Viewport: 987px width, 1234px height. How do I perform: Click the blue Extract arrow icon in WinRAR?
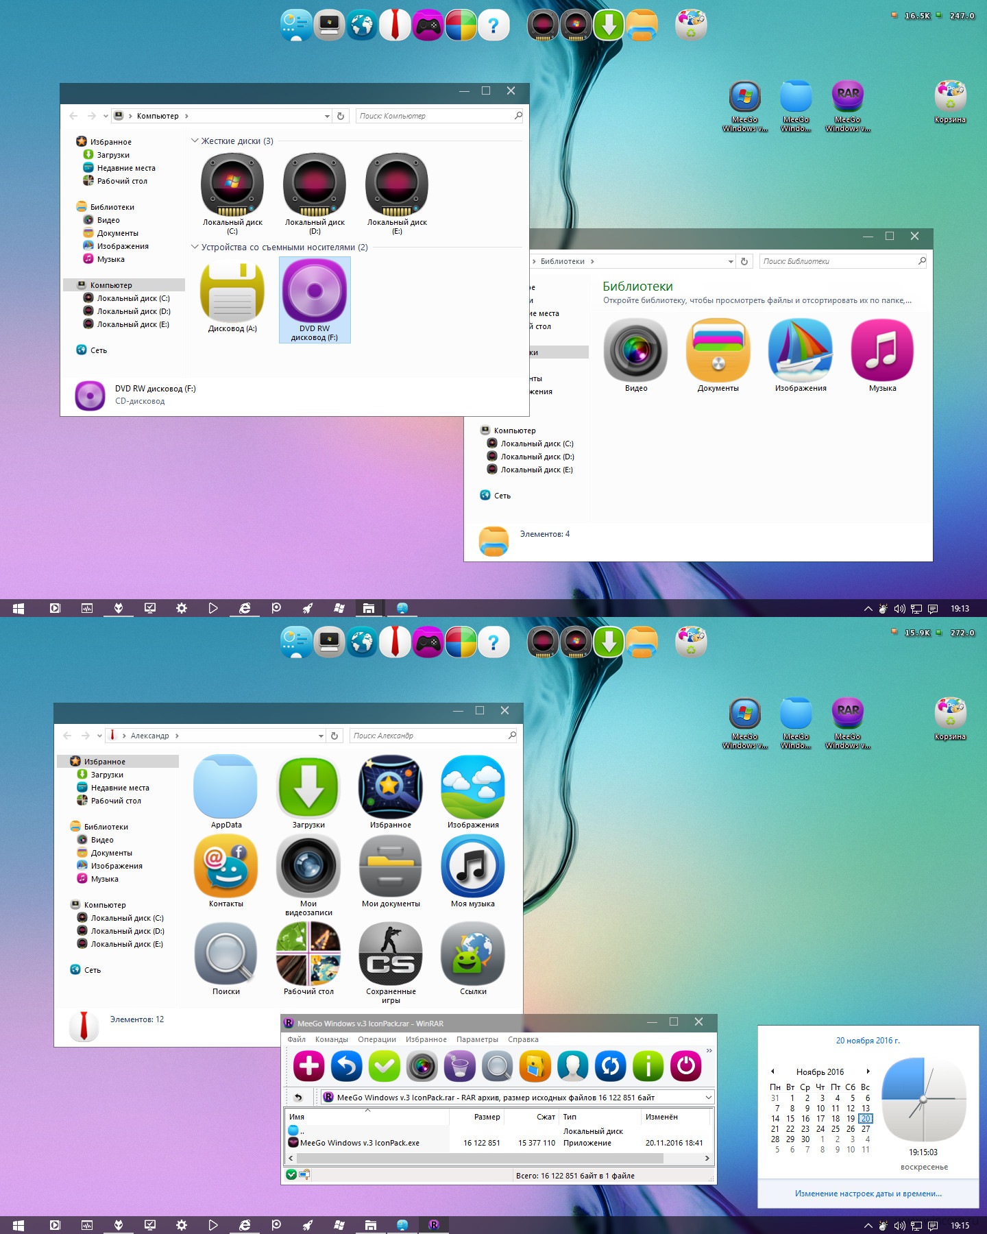(346, 1066)
